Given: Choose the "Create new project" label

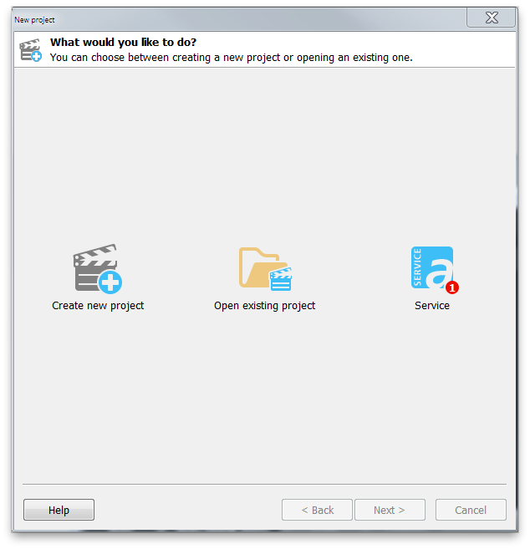Looking at the screenshot, I should (x=98, y=306).
